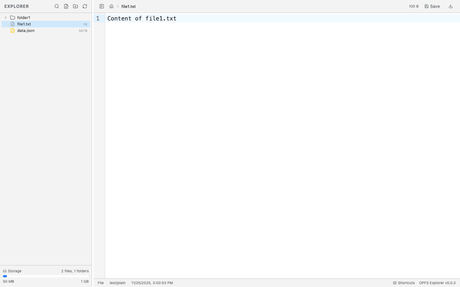This screenshot has width=460, height=287.
Task: Navigate to root via the home icon
Action: click(x=111, y=6)
